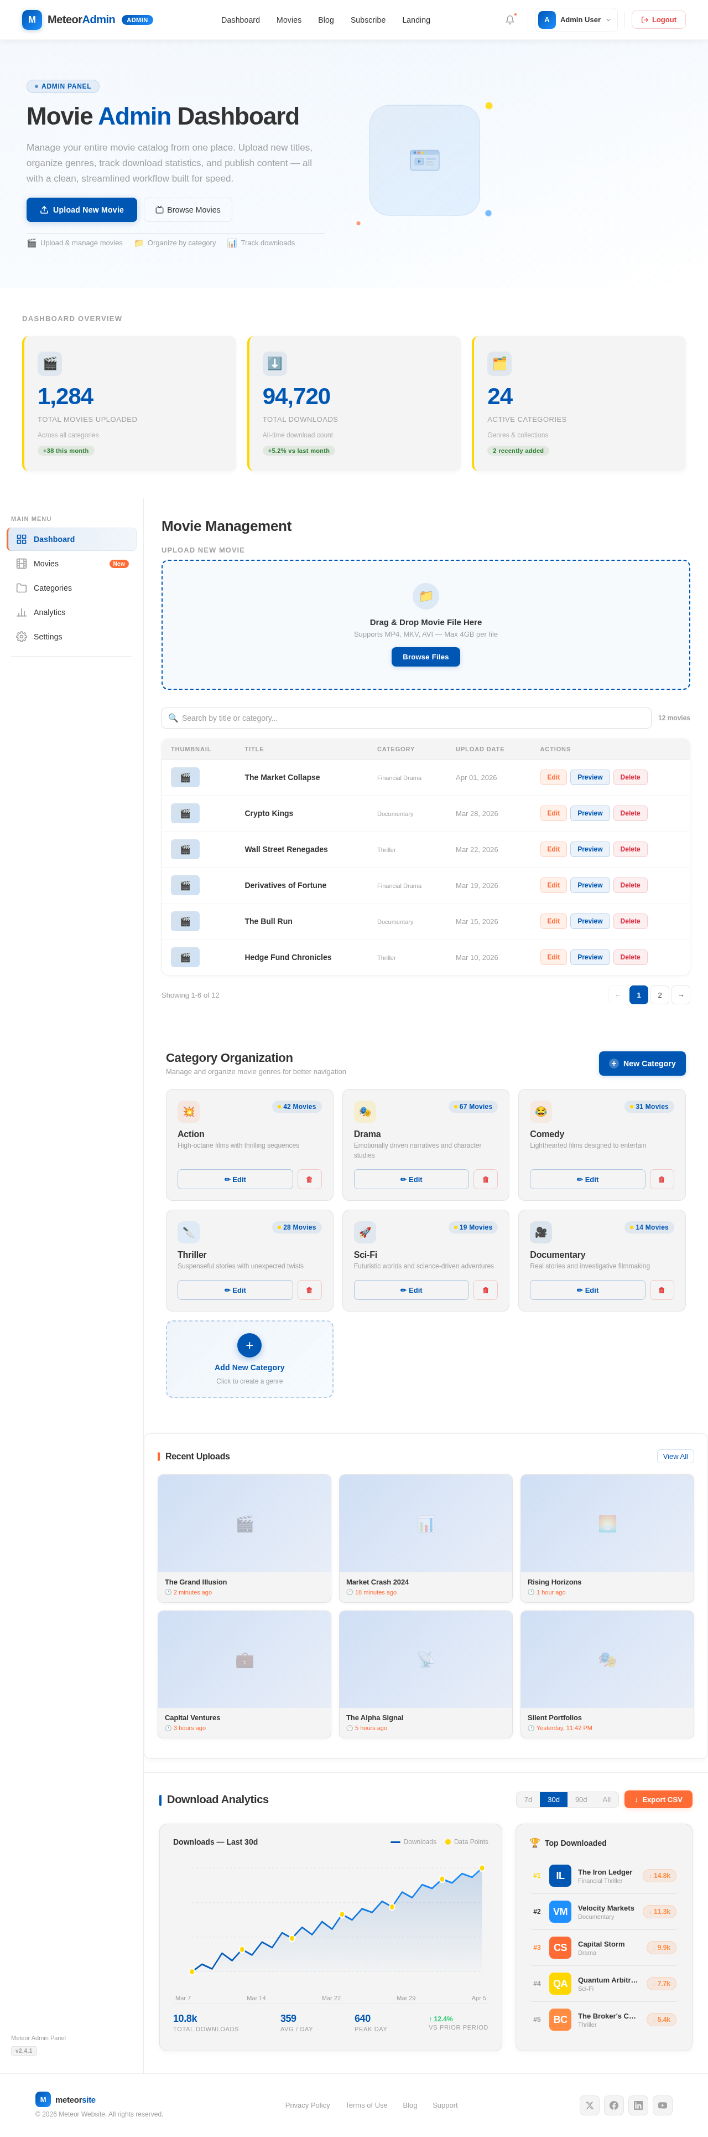Delete the Action category via trash icon

coord(309,1180)
